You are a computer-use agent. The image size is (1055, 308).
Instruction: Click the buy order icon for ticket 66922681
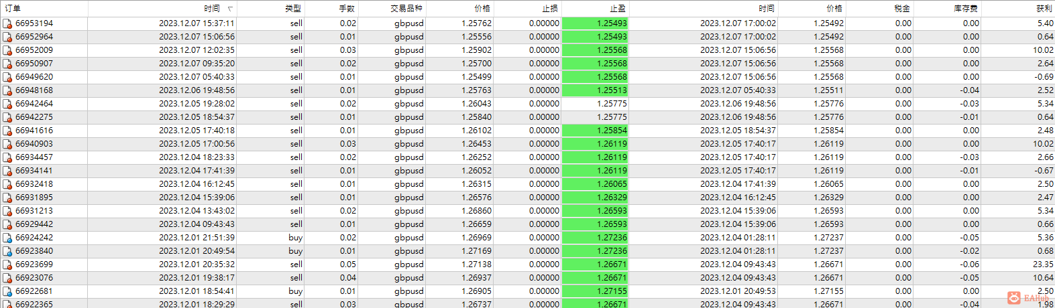coord(7,291)
